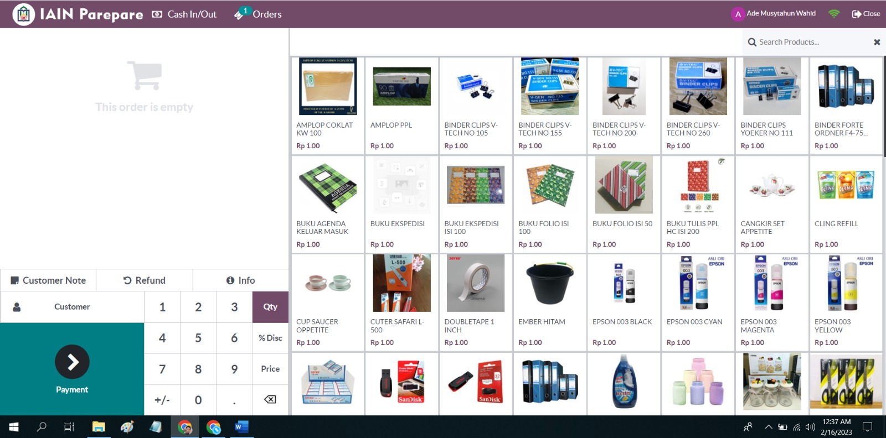The width and height of the screenshot is (886, 438).
Task: Switch numpad to Price mode
Action: click(x=270, y=369)
